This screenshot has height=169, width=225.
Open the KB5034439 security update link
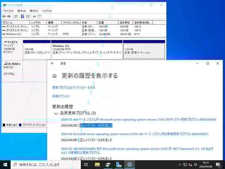(x=139, y=119)
